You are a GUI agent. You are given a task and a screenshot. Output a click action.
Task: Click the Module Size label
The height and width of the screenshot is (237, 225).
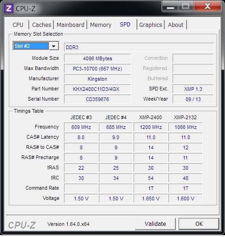tap(45, 58)
